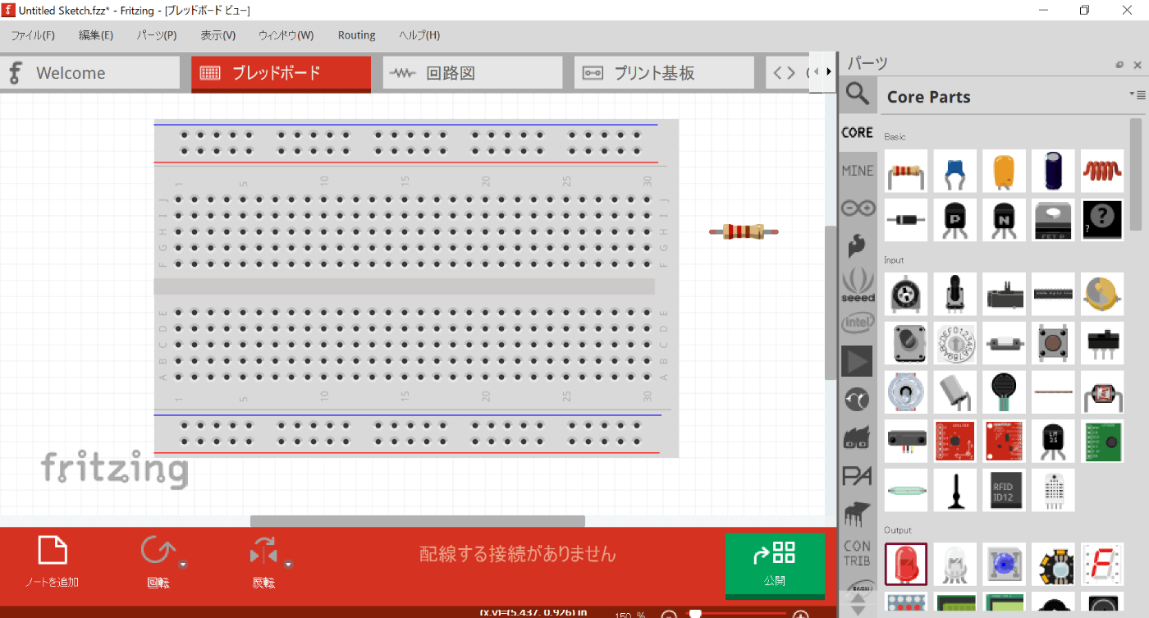This screenshot has width=1149, height=618.
Task: Select the CORE parts bin
Action: [857, 132]
